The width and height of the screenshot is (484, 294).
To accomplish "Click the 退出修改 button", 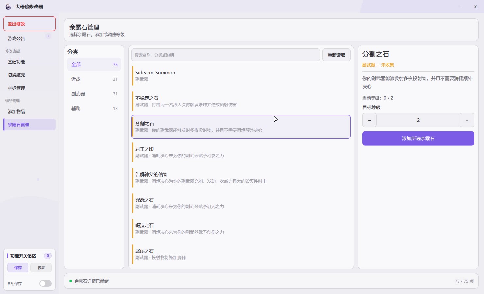I will pyautogui.click(x=29, y=24).
